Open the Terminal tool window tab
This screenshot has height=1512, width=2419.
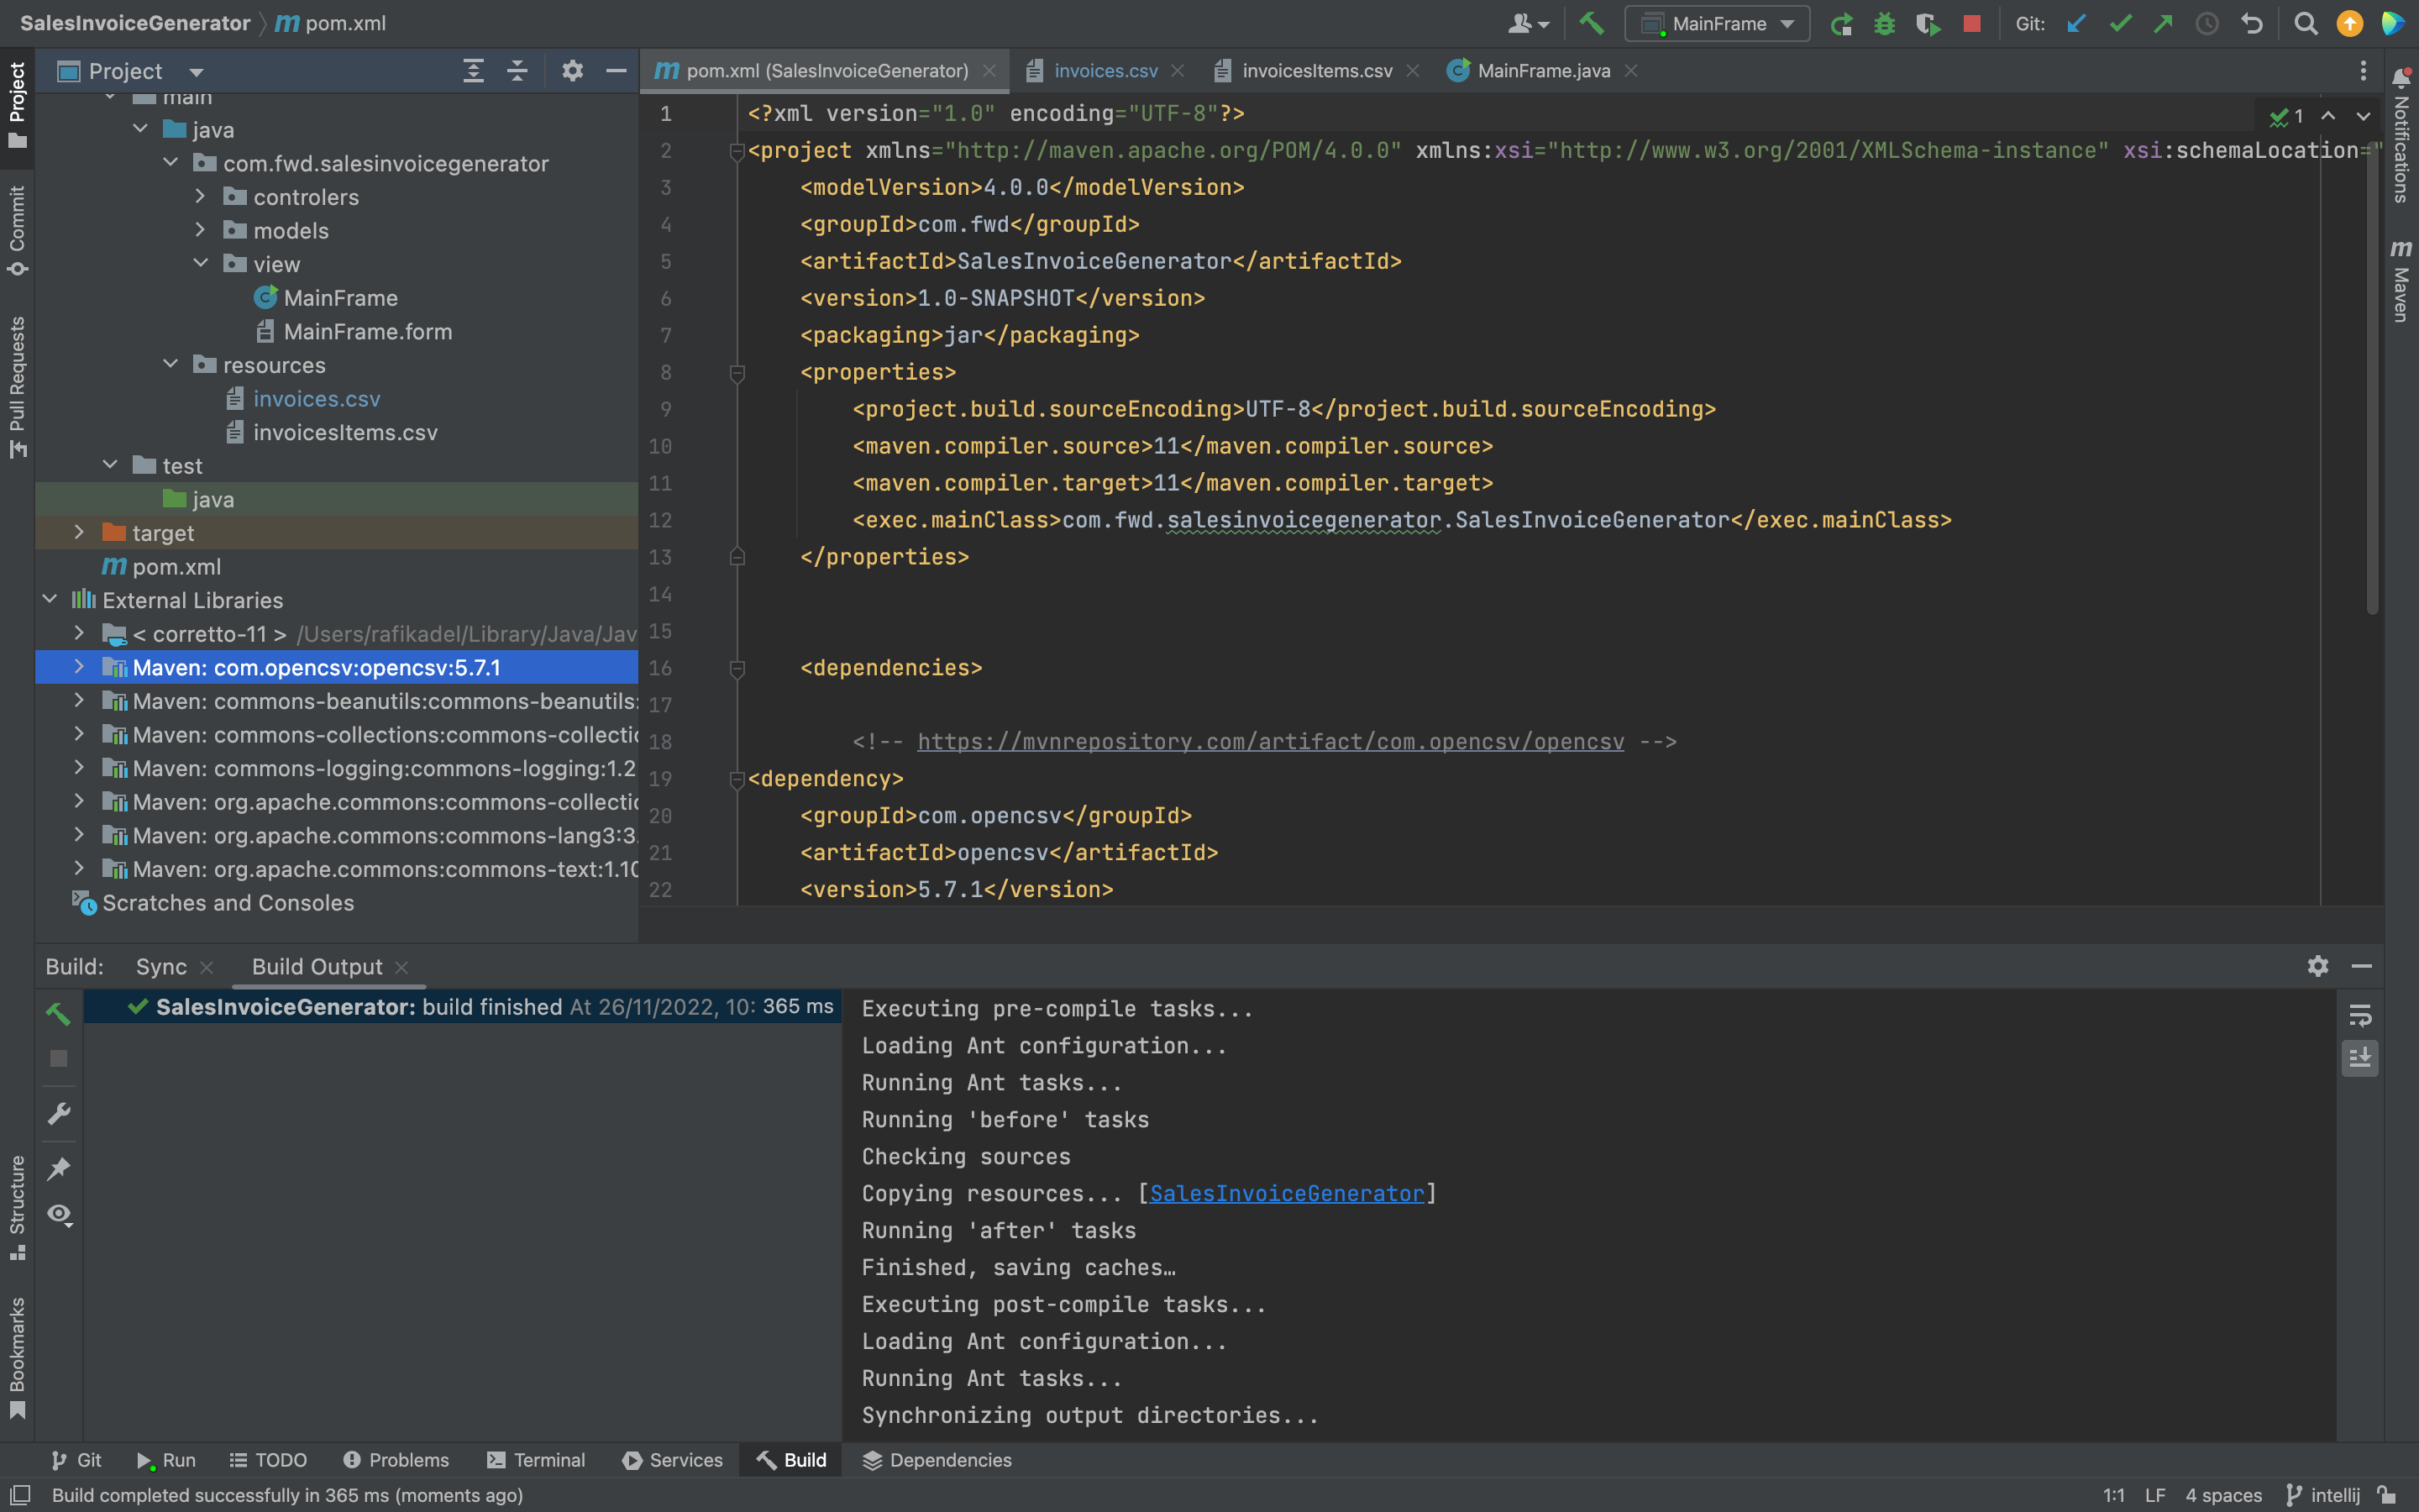tap(536, 1460)
